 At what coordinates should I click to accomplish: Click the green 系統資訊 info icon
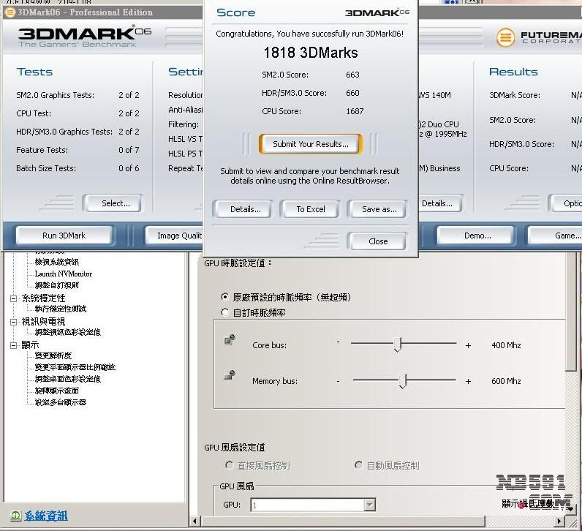(15, 516)
